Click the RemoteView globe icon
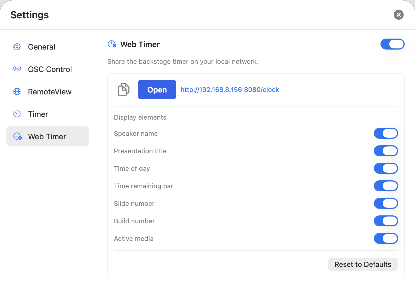415x283 pixels. click(x=17, y=91)
